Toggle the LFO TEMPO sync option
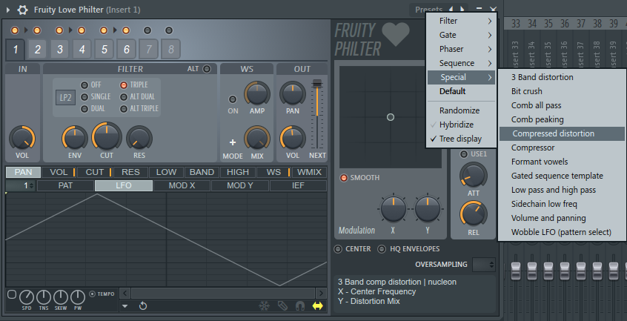This screenshot has height=321, width=627. [x=93, y=294]
